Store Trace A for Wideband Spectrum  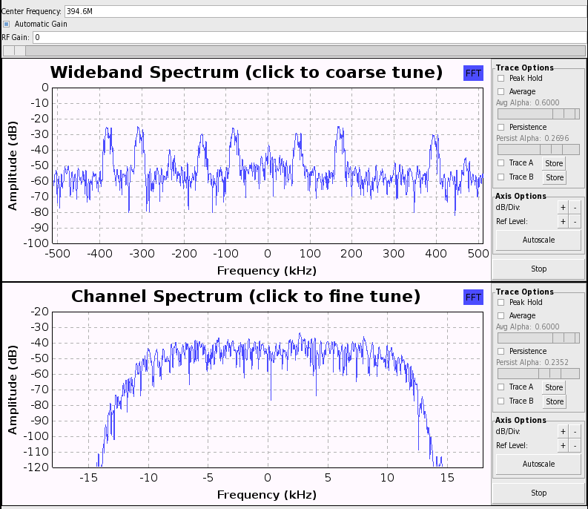[x=554, y=163]
